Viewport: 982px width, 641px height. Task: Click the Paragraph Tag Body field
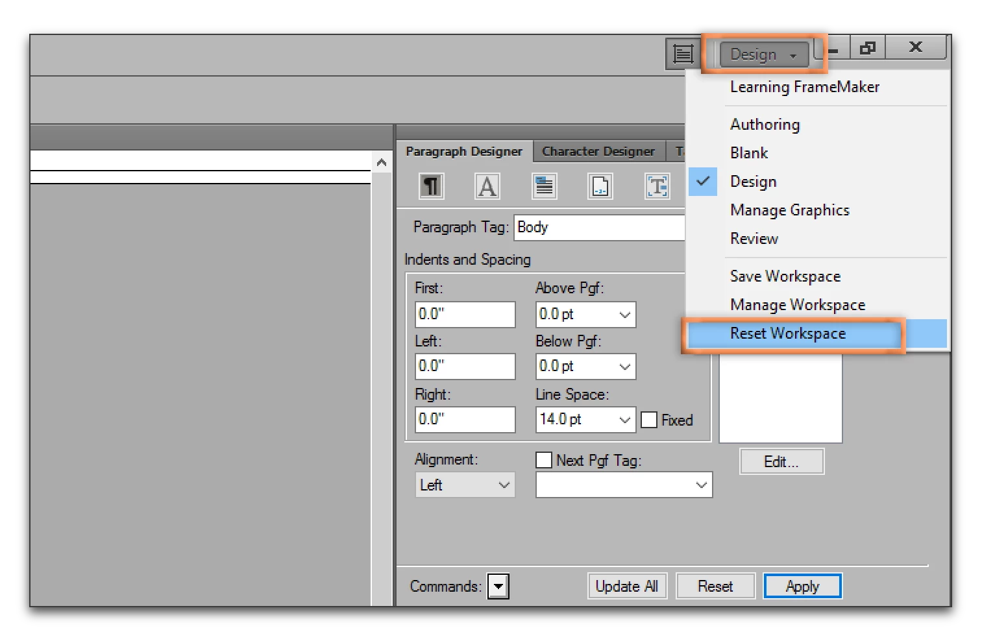pos(599,228)
